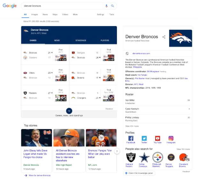
Task: Select the GAMES tab in sports card
Action: click(33, 40)
